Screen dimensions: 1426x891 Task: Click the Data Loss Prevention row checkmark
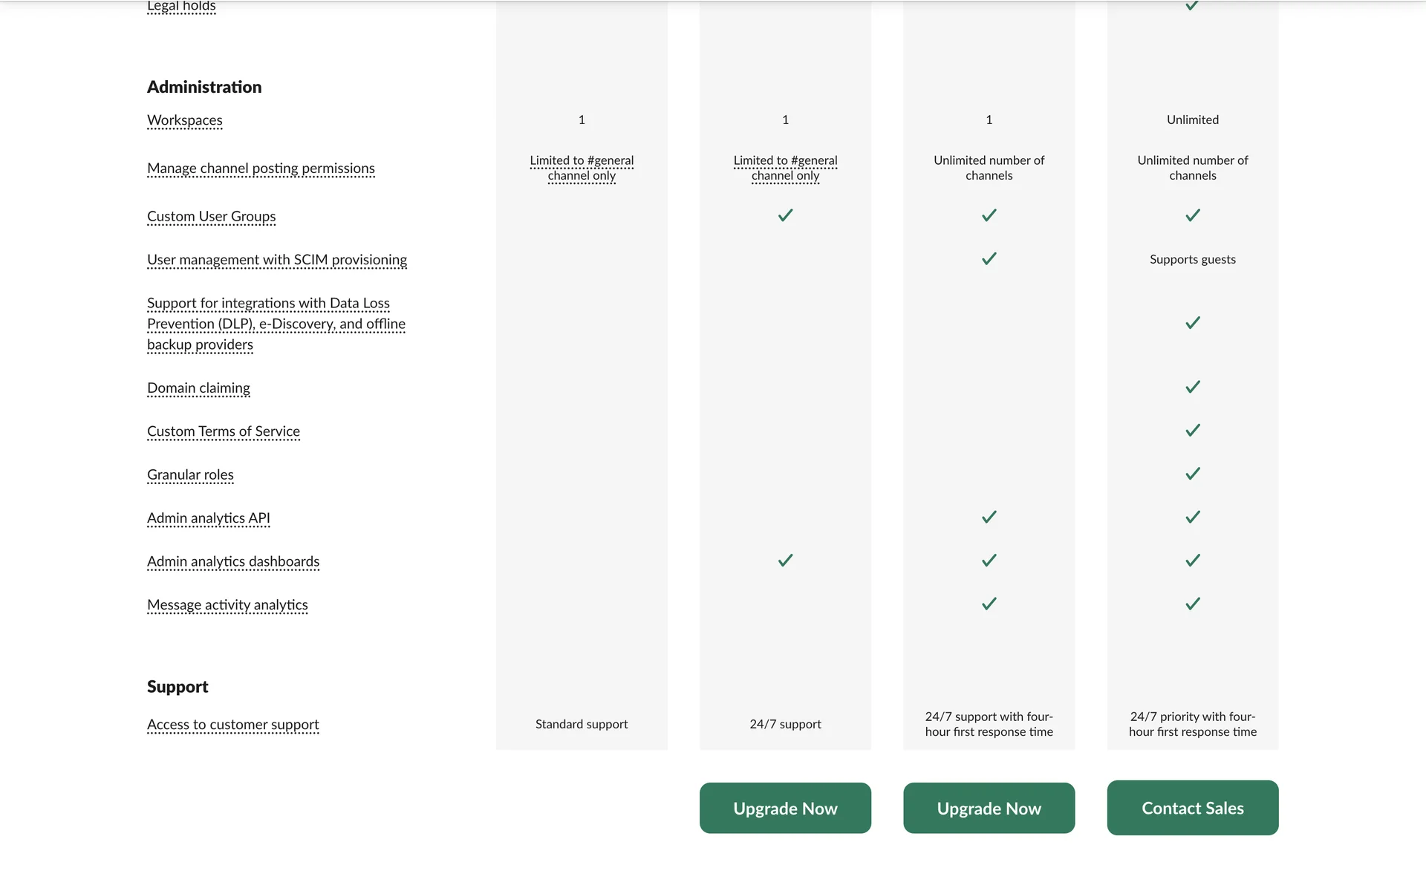point(1193,323)
